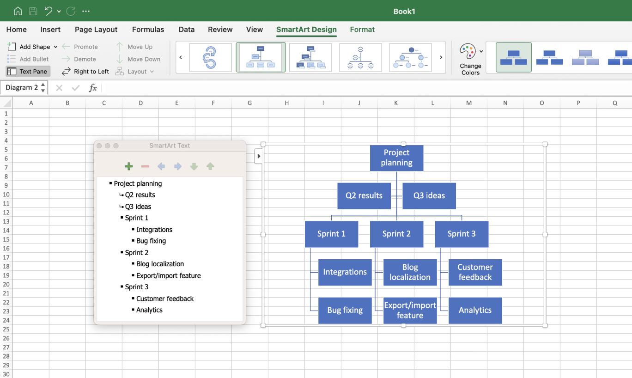Expand the Change Colors dropdown

point(481,51)
